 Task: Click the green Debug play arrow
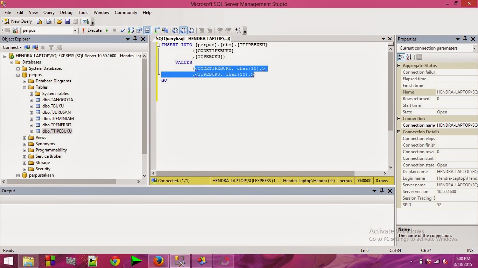point(107,30)
